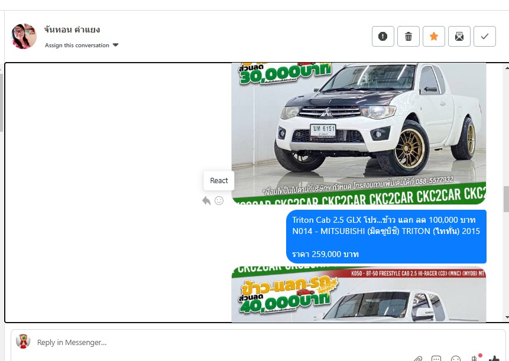
Task: Open the BT-50 Freestyle Cab promo image
Action: 359,294
